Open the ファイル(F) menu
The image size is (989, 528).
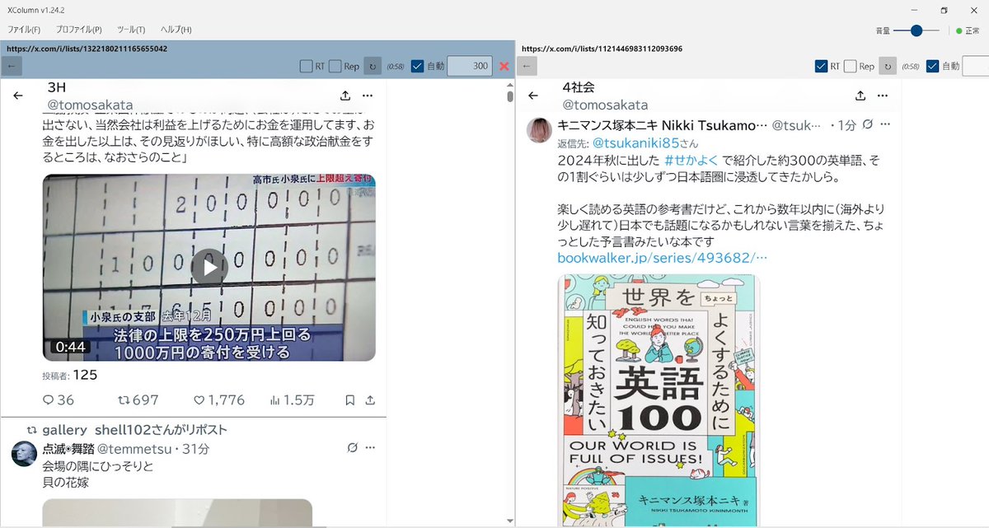click(x=23, y=30)
